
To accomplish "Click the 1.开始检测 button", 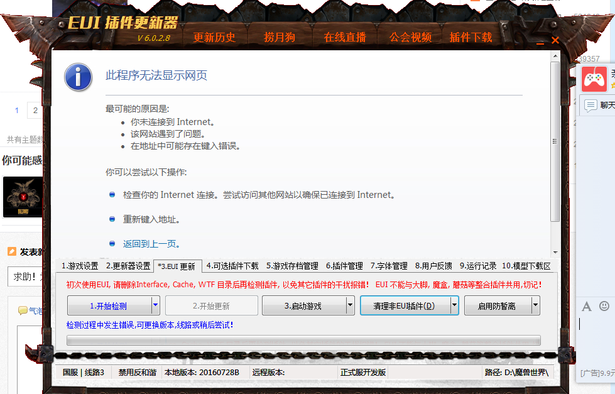I will click(109, 305).
